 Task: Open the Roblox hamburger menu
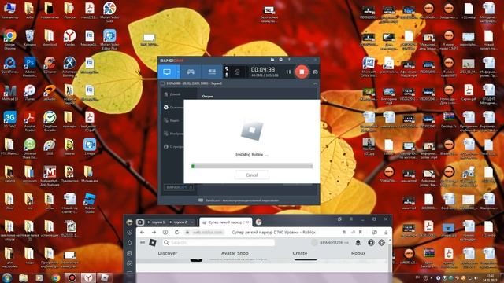[143, 243]
